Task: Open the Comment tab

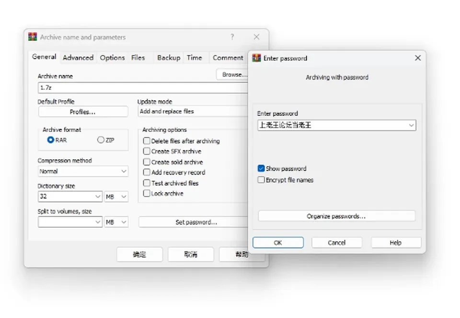Action: point(228,58)
